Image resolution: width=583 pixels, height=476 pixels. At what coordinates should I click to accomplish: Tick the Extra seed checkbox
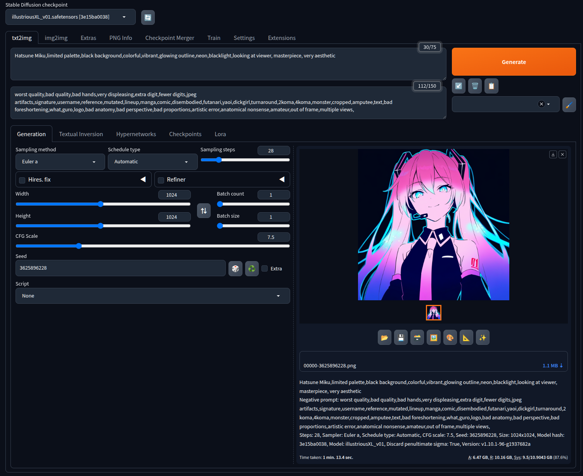265,268
